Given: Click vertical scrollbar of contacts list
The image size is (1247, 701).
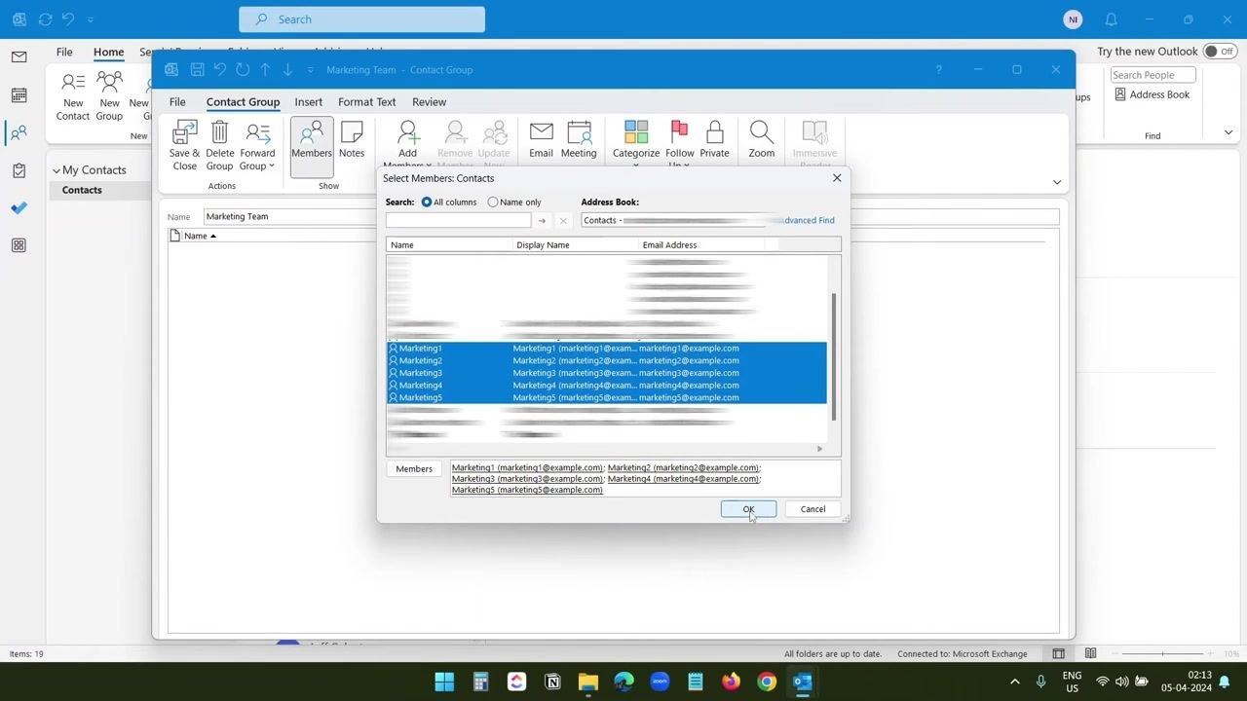Looking at the screenshot, I should (x=833, y=356).
